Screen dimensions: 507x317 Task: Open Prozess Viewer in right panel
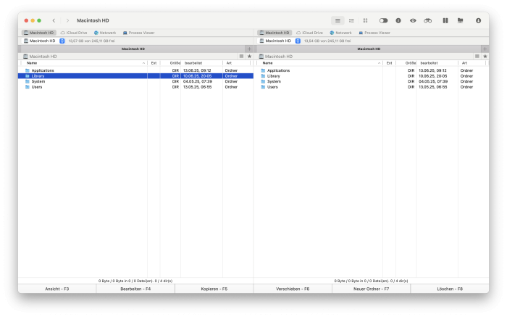coord(374,33)
